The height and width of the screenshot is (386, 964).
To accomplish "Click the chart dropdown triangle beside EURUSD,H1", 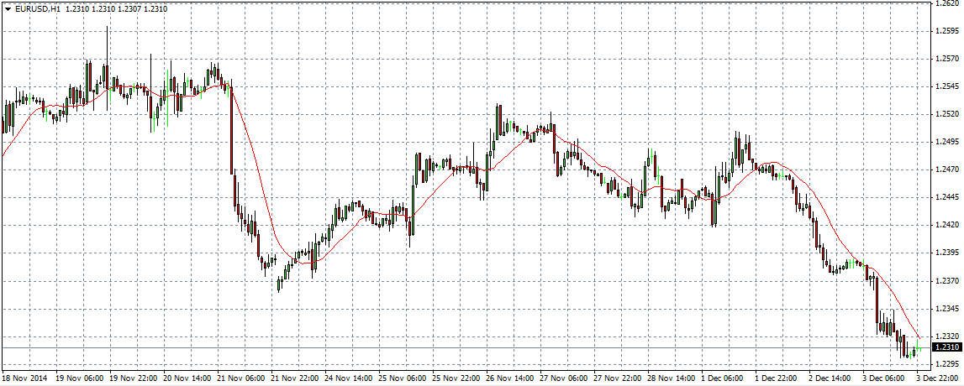I will (x=8, y=8).
